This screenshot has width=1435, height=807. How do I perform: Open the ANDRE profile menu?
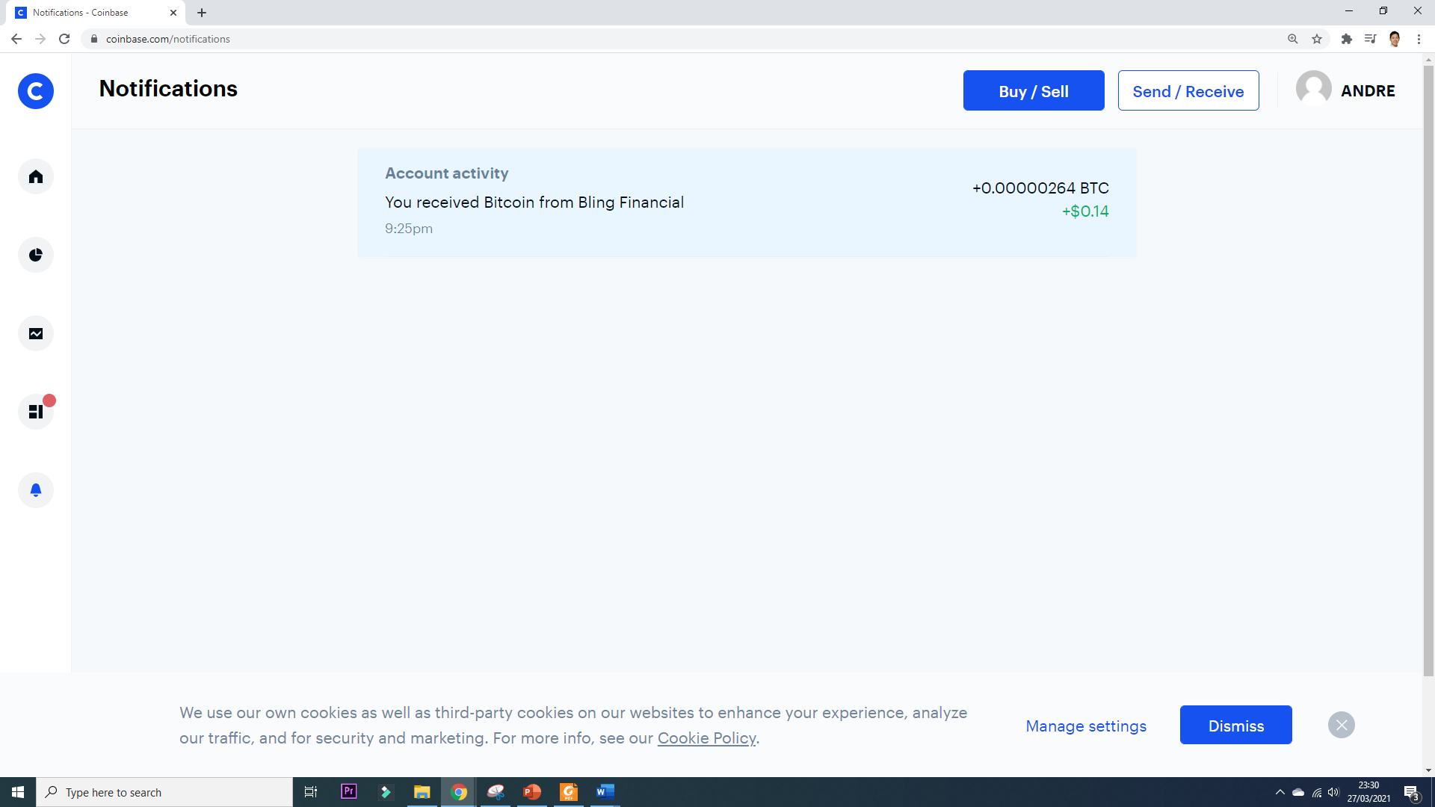pyautogui.click(x=1345, y=90)
